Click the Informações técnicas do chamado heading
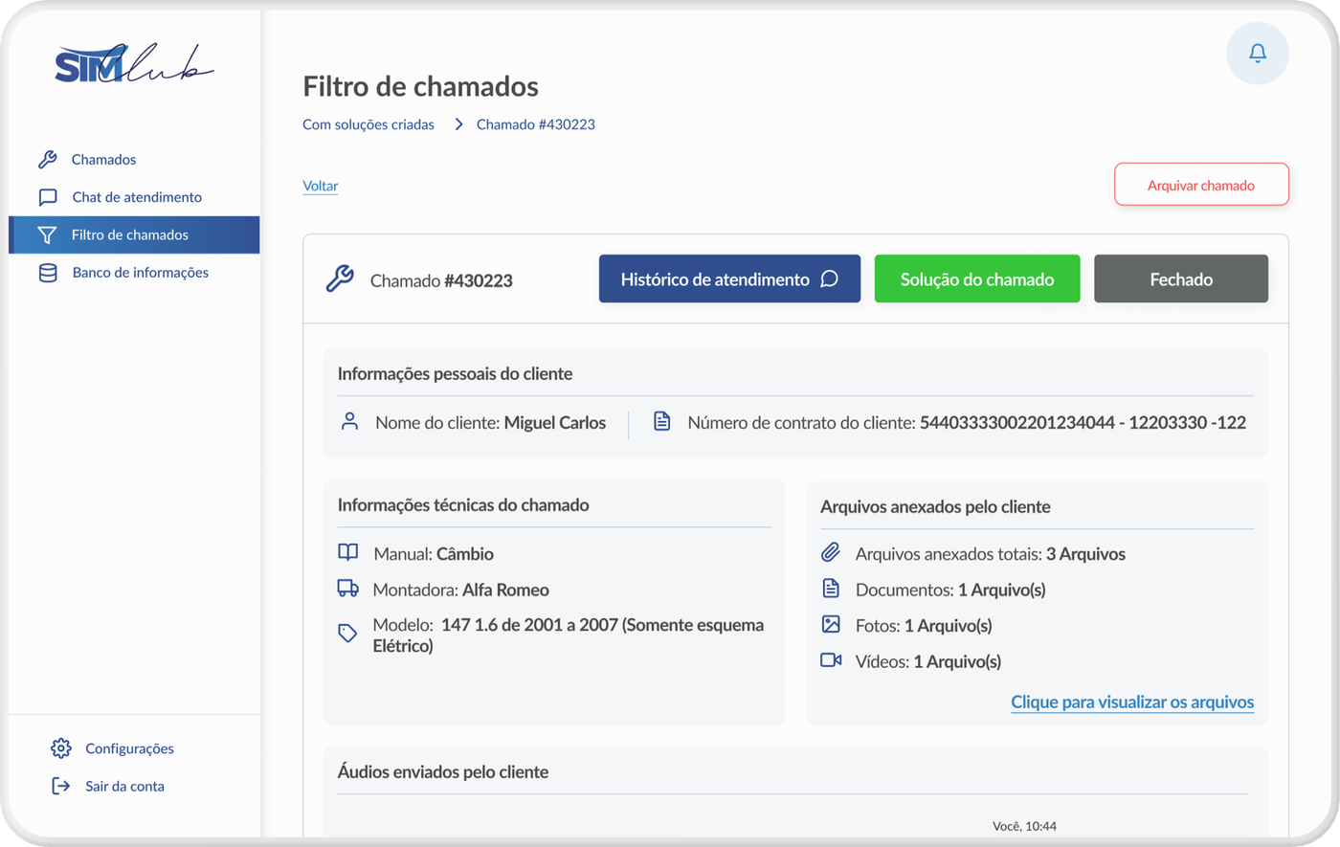The height and width of the screenshot is (847, 1340). pos(463,504)
